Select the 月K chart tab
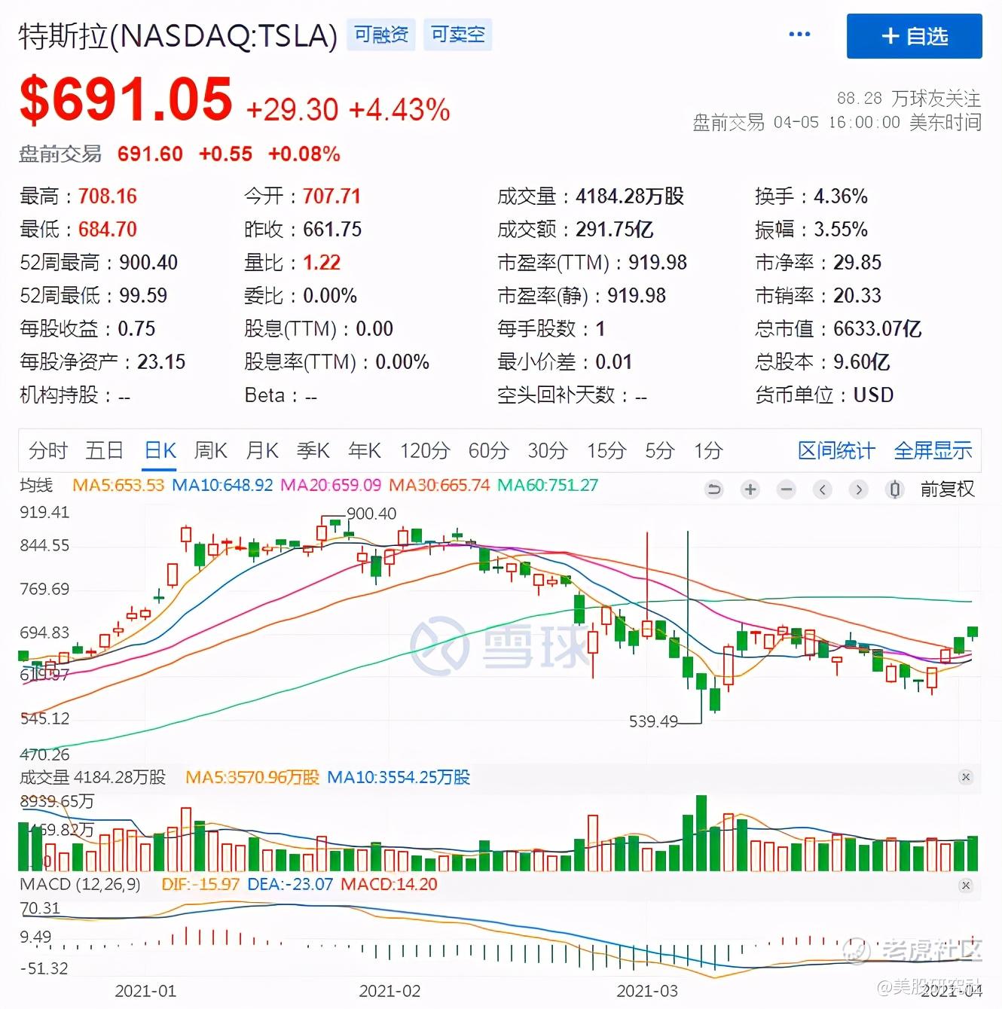Viewport: 1002px width, 1009px height. click(x=262, y=450)
